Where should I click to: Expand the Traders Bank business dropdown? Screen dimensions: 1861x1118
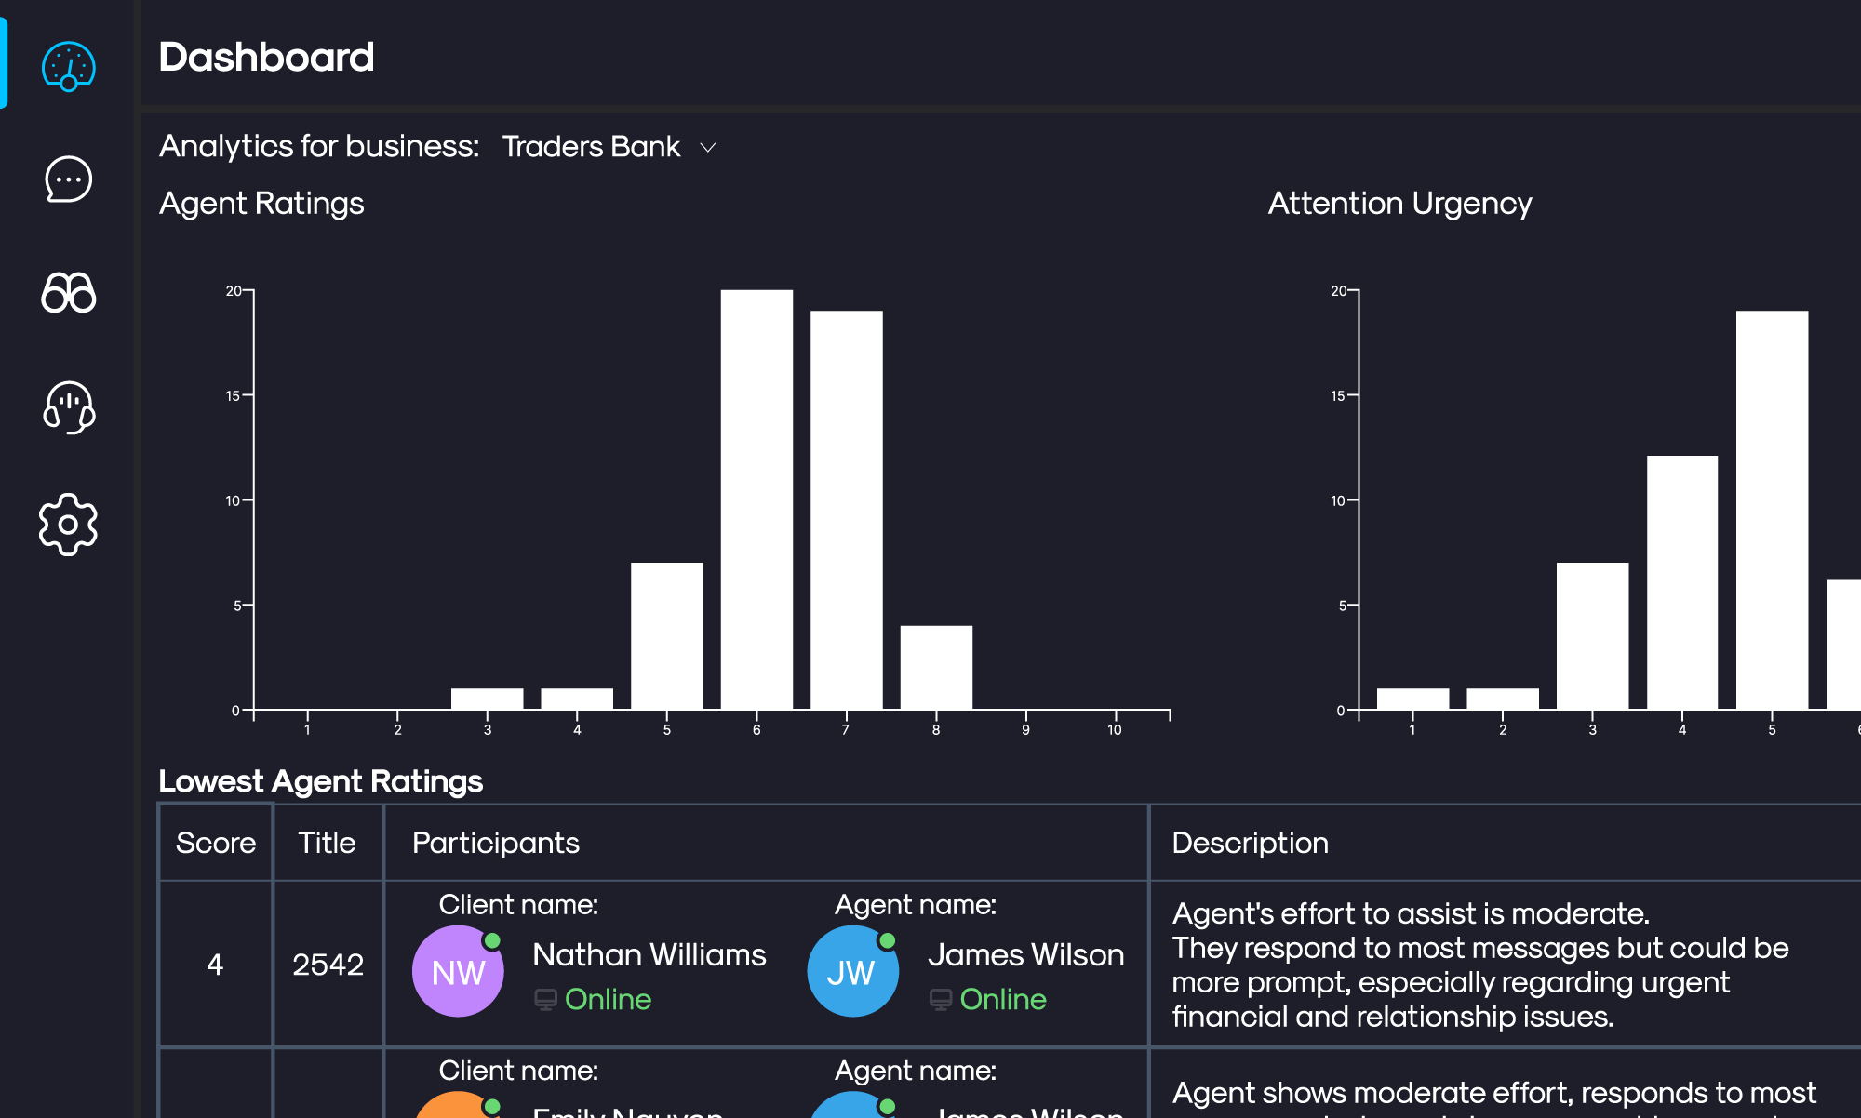[710, 146]
